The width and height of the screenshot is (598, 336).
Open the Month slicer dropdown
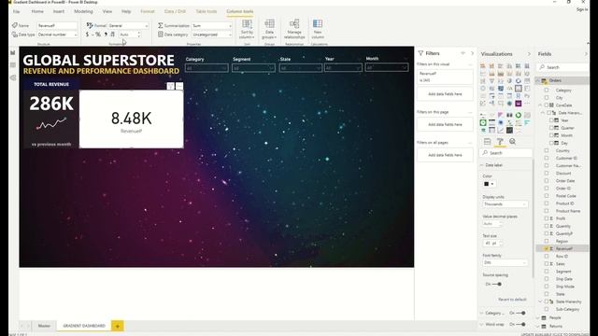coord(387,67)
